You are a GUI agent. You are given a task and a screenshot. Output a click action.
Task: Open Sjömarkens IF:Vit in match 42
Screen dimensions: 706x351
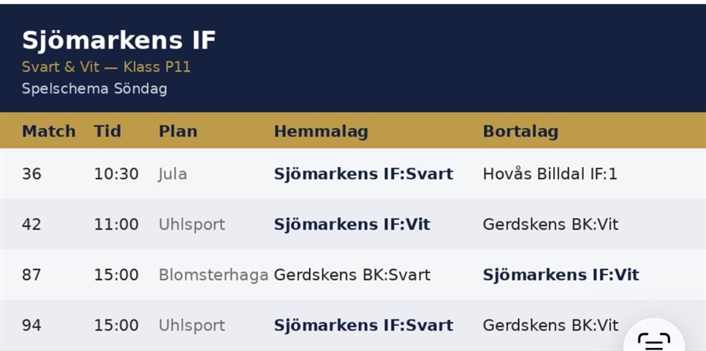coord(352,224)
